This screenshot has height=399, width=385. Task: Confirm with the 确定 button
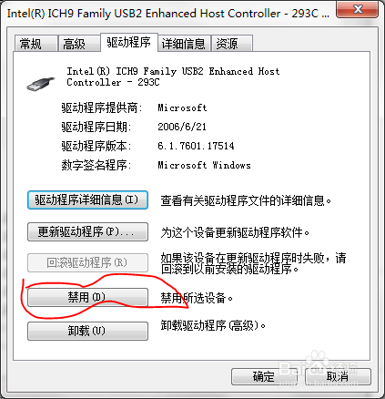[x=264, y=377]
